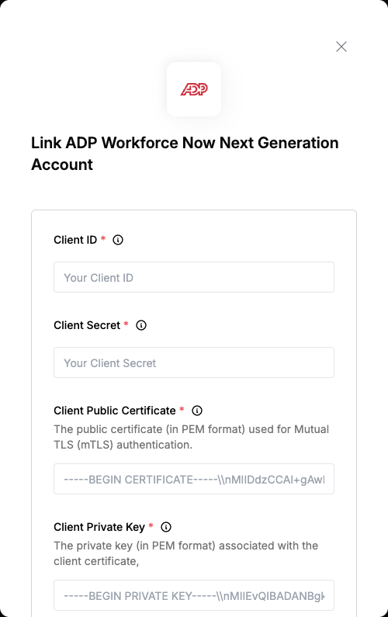Open the info icon beside Client ID
Image resolution: width=388 pixels, height=617 pixels.
point(118,240)
